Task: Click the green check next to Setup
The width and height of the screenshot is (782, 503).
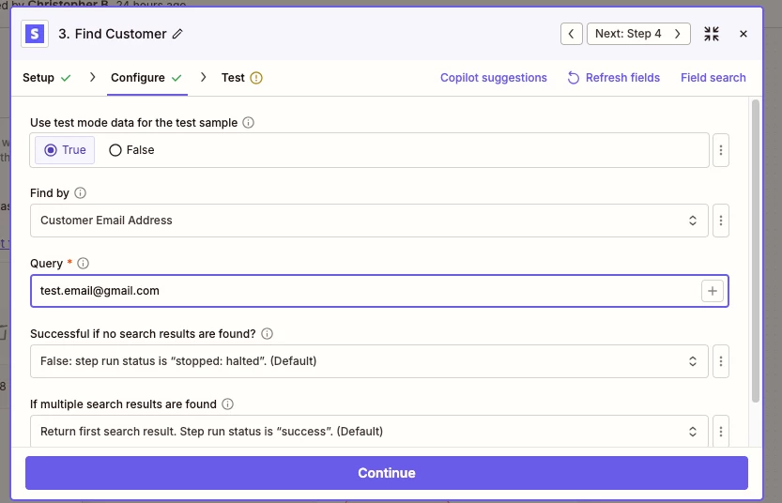Action: pos(66,78)
